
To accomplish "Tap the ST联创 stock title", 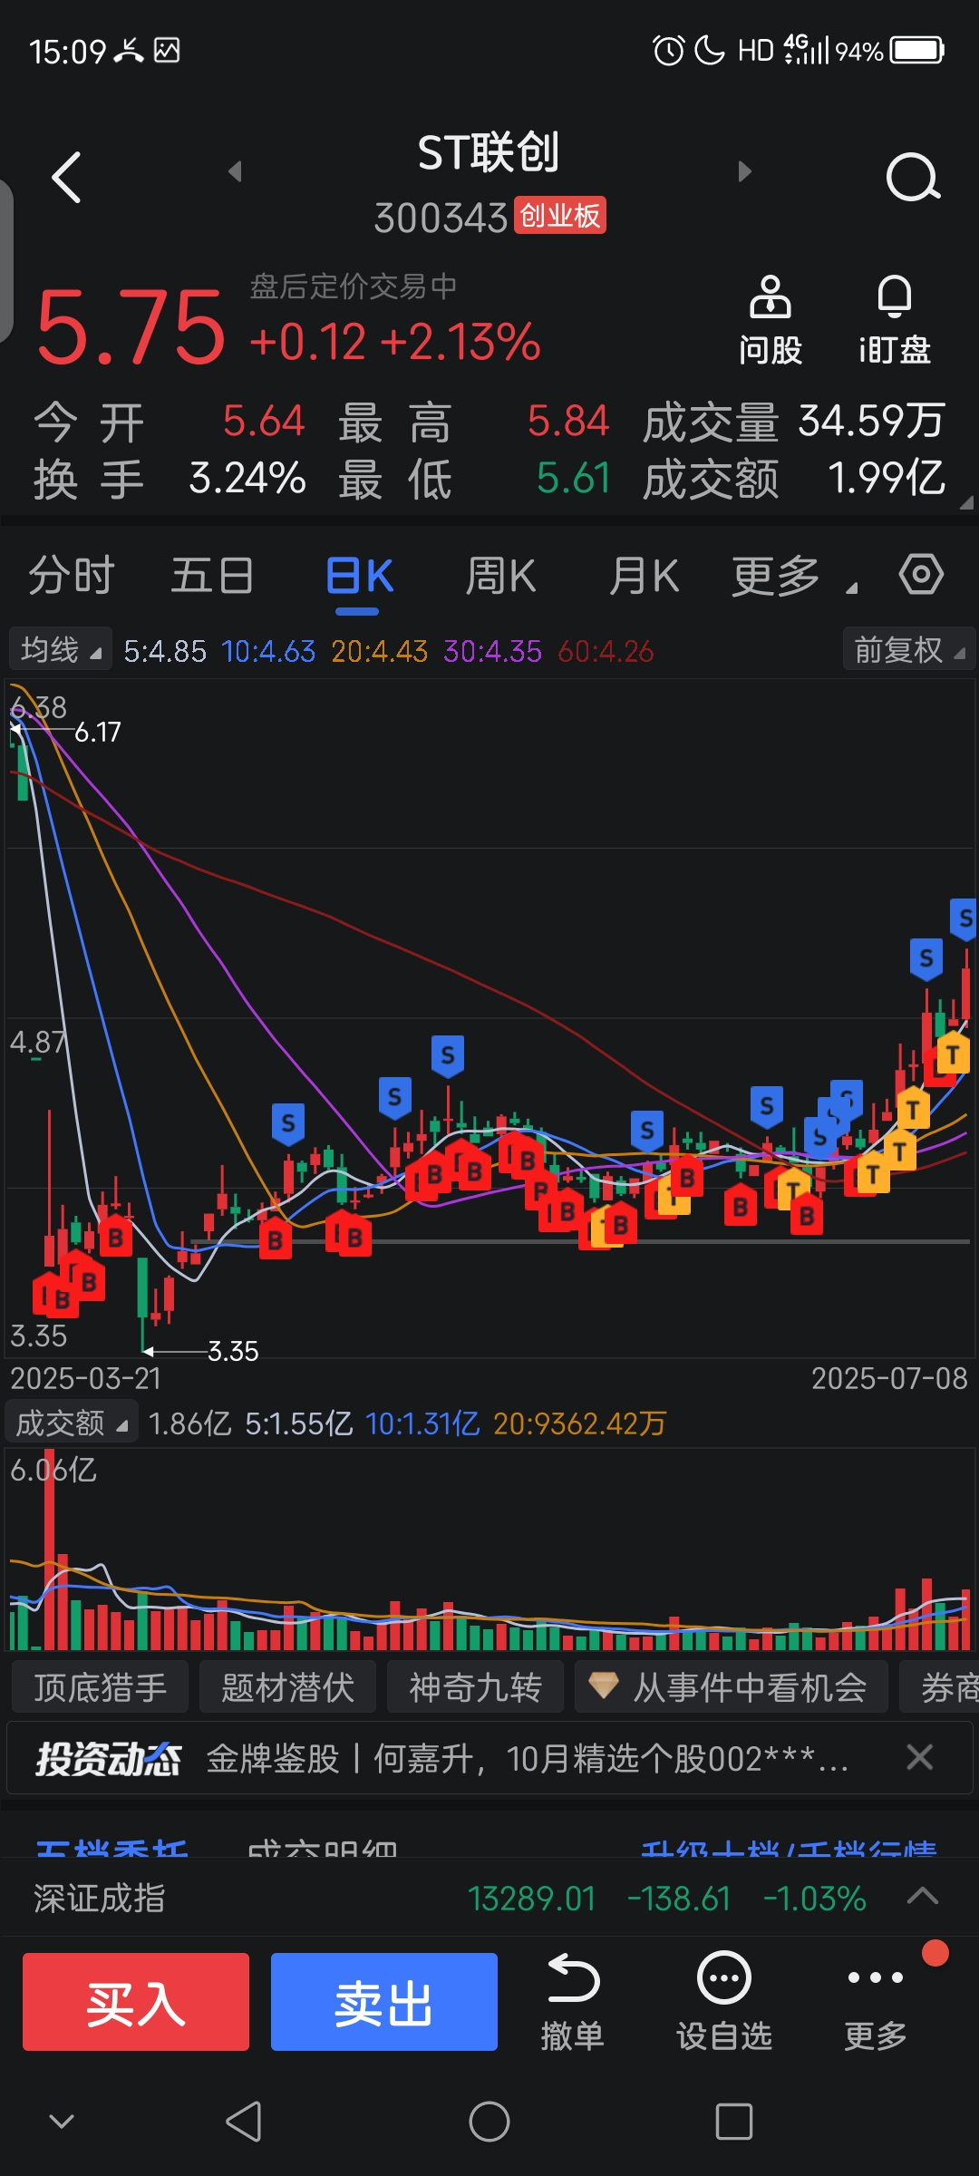I will pyautogui.click(x=489, y=152).
